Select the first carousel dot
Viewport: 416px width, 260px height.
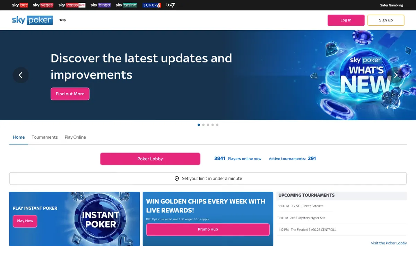pyautogui.click(x=199, y=125)
